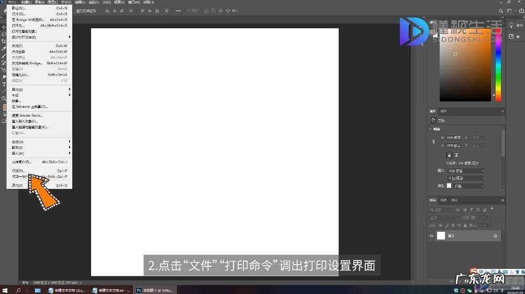Click the 3D orbit mode icon in options bar
This screenshot has width=525, height=294.
click(x=206, y=10)
